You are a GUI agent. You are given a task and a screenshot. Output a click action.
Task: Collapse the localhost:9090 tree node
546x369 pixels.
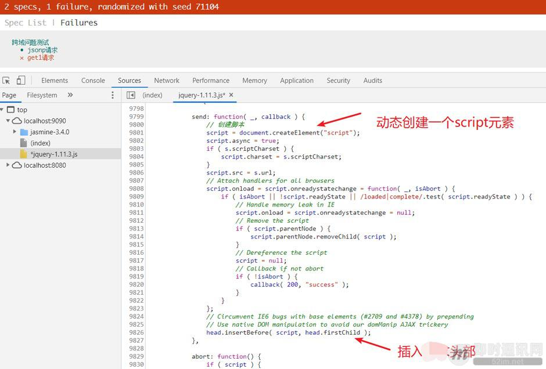pos(8,121)
